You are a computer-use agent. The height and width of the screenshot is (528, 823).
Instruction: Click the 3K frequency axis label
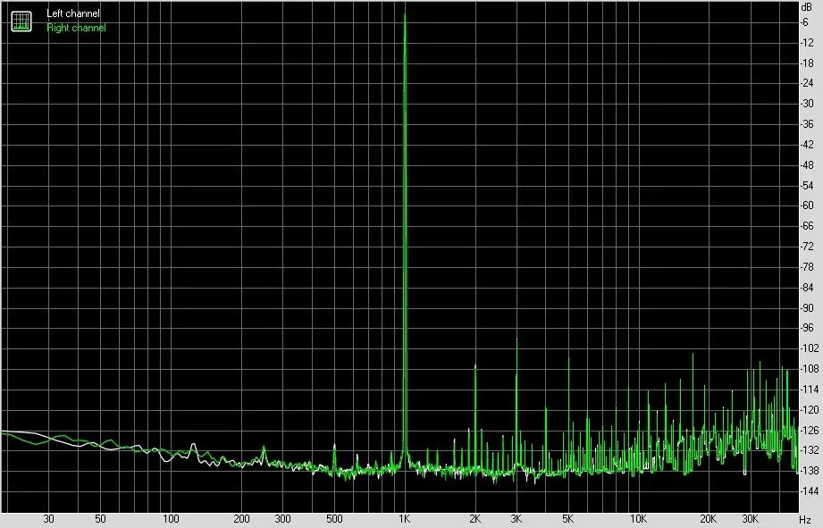[516, 519]
